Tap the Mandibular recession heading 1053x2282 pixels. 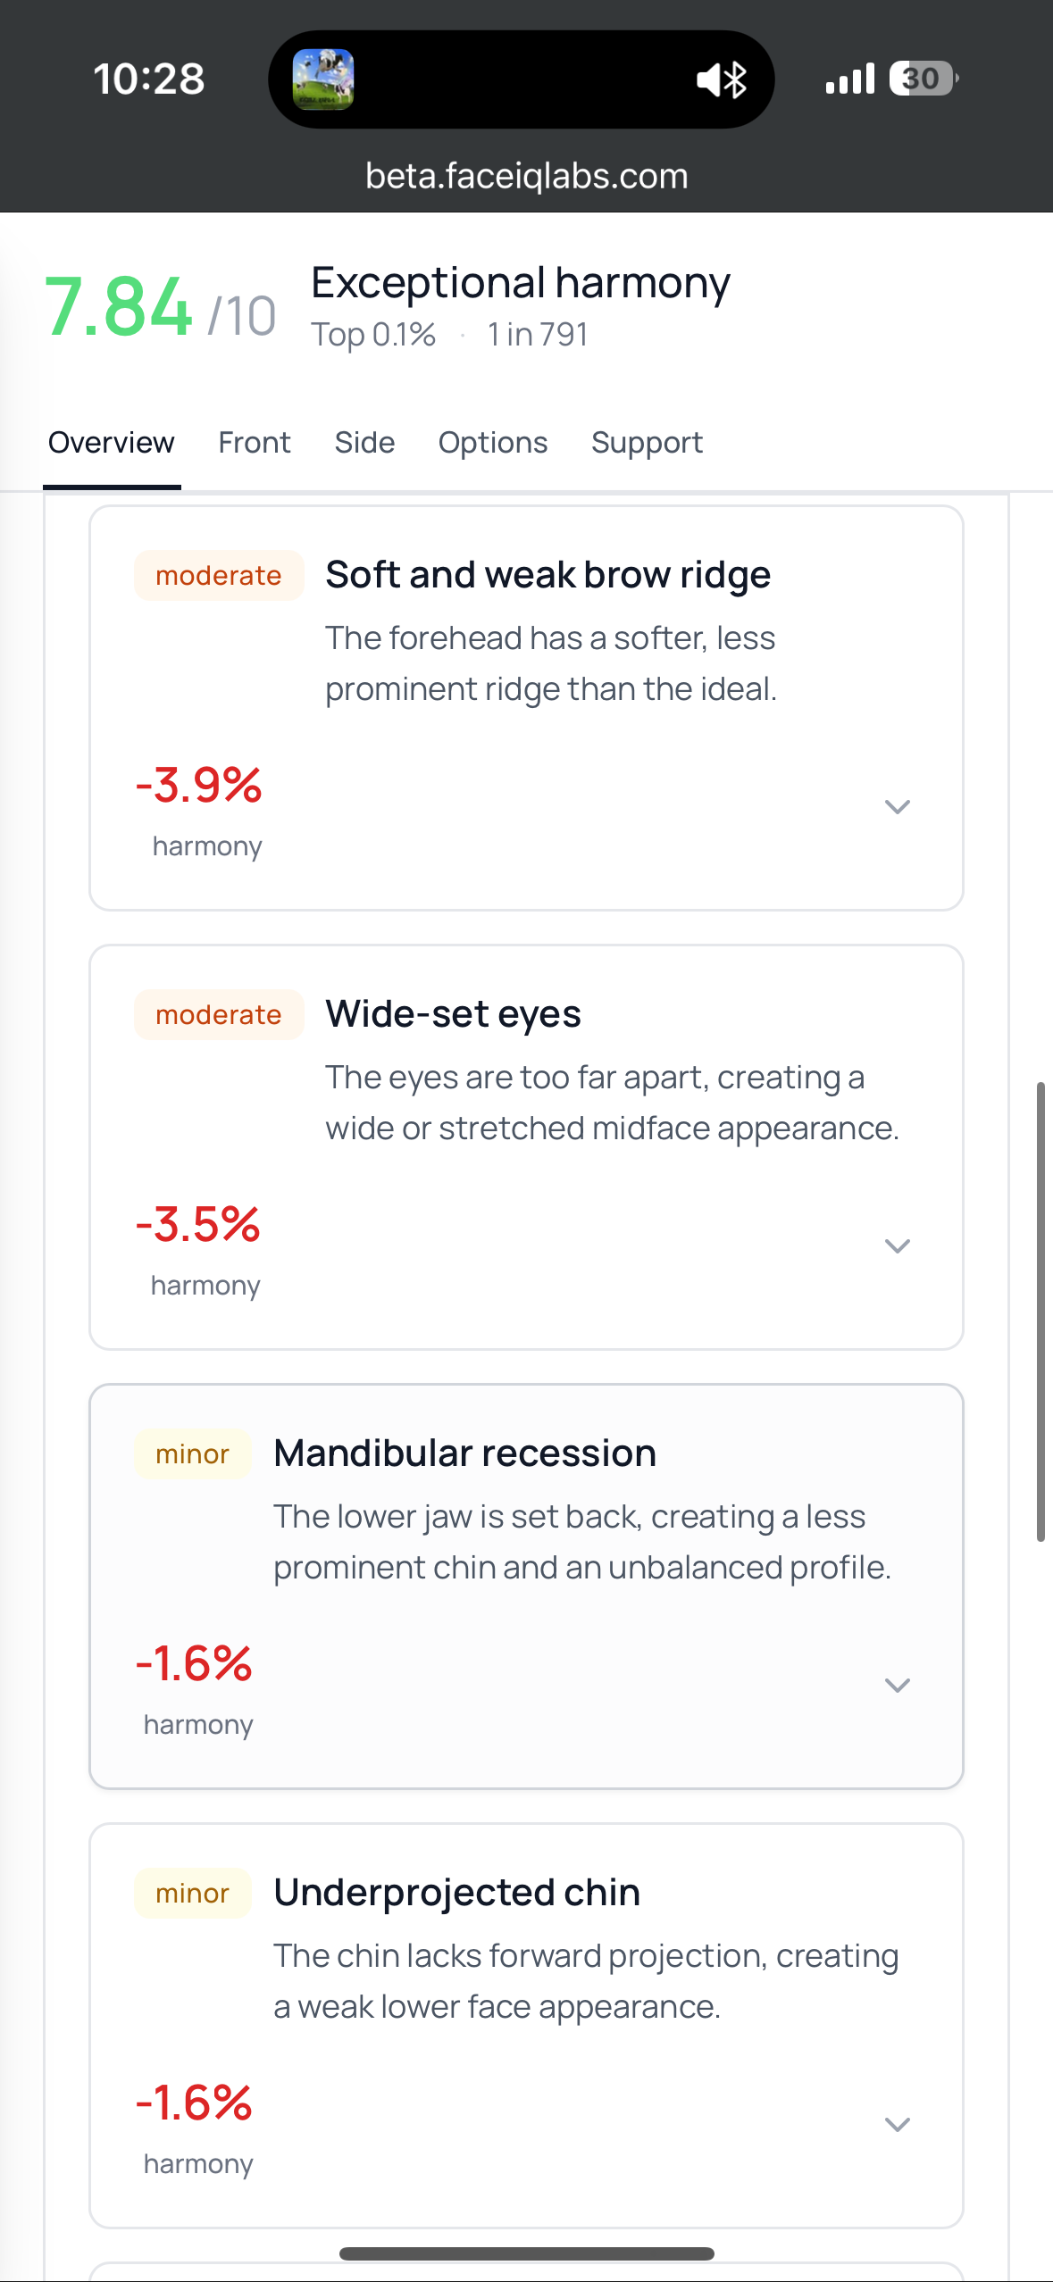pos(464,1453)
